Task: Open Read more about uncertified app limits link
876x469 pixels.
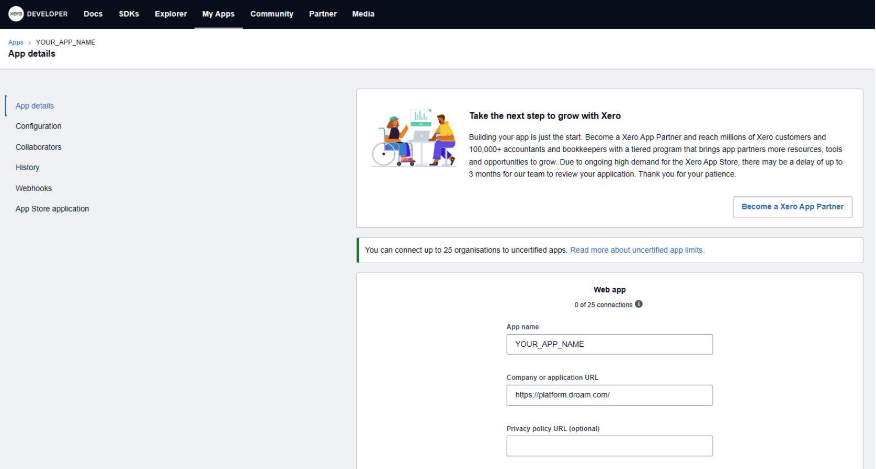Action: click(637, 250)
